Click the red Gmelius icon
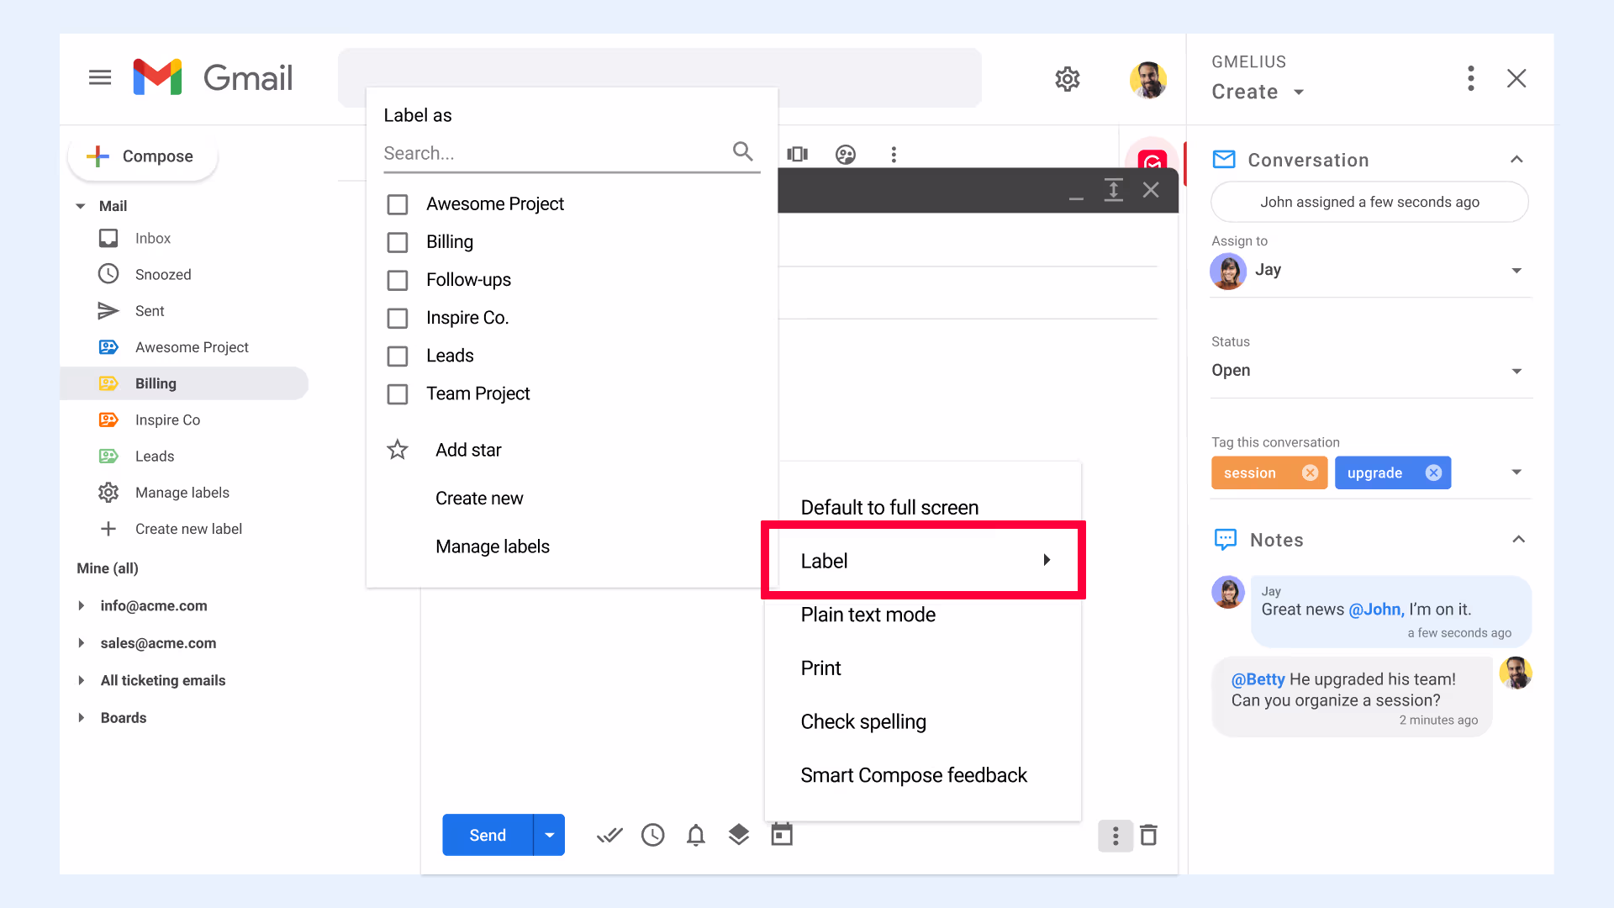Screen dimensions: 1614x908 click(x=1152, y=160)
